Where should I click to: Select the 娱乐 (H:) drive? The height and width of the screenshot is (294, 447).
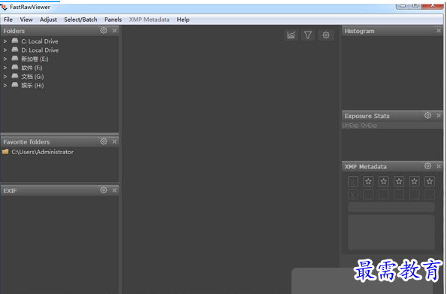click(32, 86)
